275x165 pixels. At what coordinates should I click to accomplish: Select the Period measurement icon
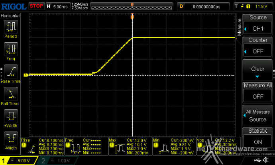(11, 27)
